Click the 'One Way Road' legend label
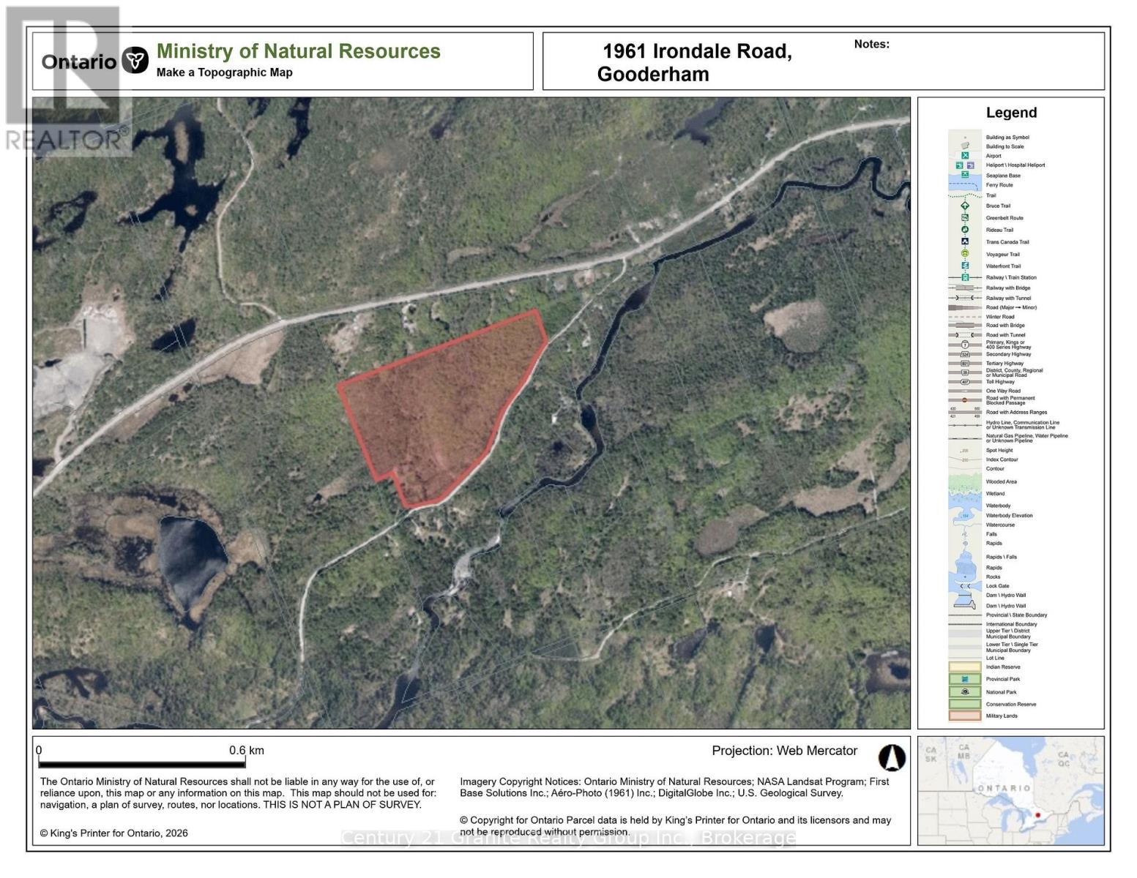The height and width of the screenshot is (878, 1137). (1003, 391)
